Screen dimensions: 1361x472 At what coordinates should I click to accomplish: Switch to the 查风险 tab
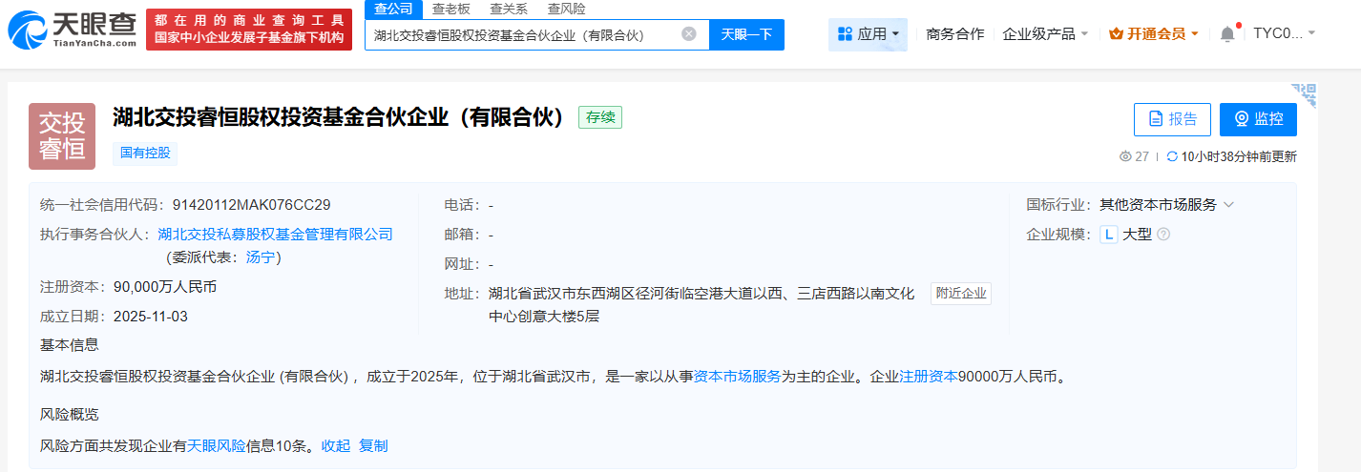[566, 9]
